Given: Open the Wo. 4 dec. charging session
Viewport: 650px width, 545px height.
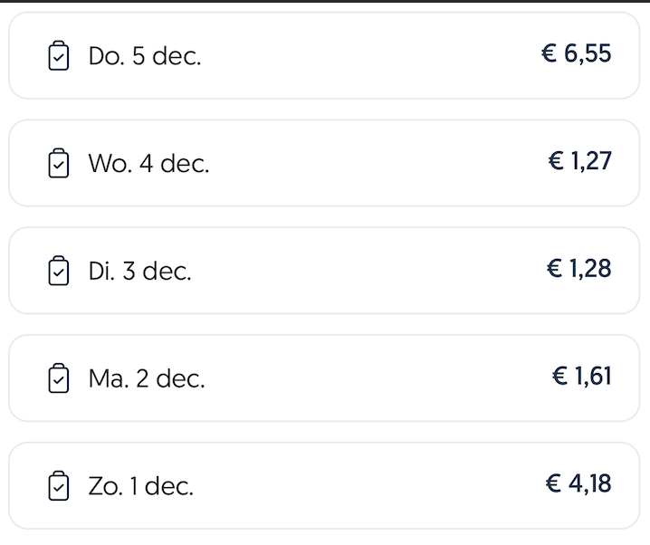Looking at the screenshot, I should (x=324, y=163).
